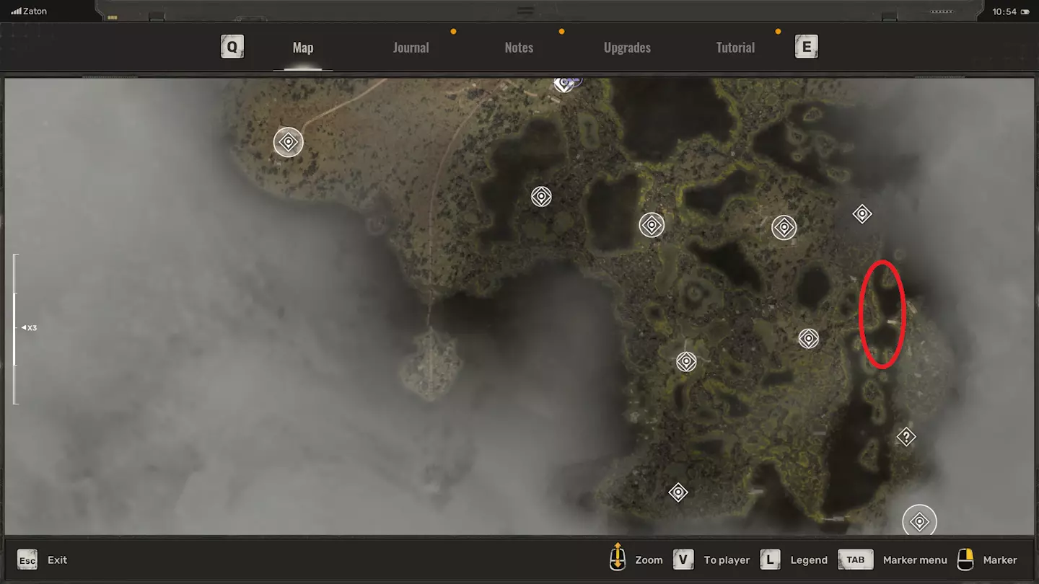Click the Zoom label in the bottom bar
Image resolution: width=1039 pixels, height=584 pixels.
tap(649, 560)
